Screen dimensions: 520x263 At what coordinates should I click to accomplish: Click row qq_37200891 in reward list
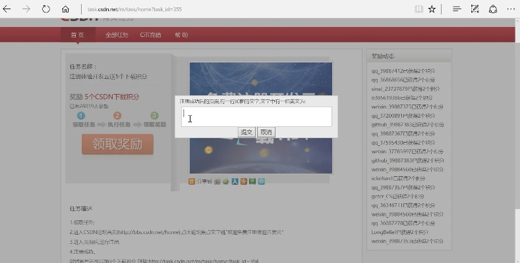tap(403, 116)
